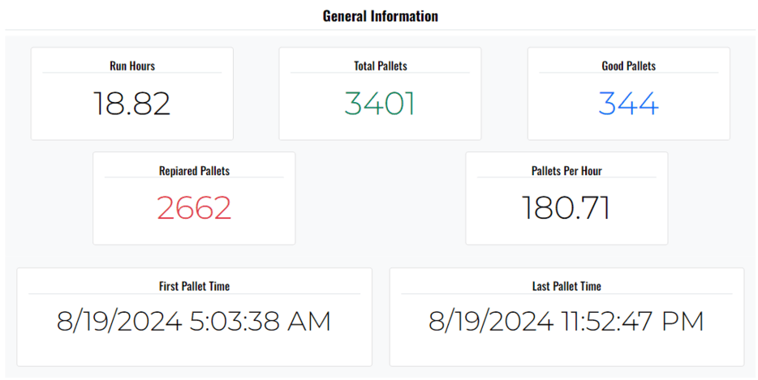
Task: Click the date in First Pallet Time
Action: pyautogui.click(x=118, y=322)
